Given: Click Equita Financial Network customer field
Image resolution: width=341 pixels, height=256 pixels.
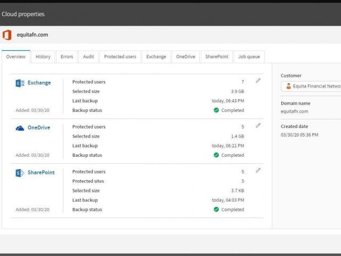Looking at the screenshot, I should click(311, 86).
